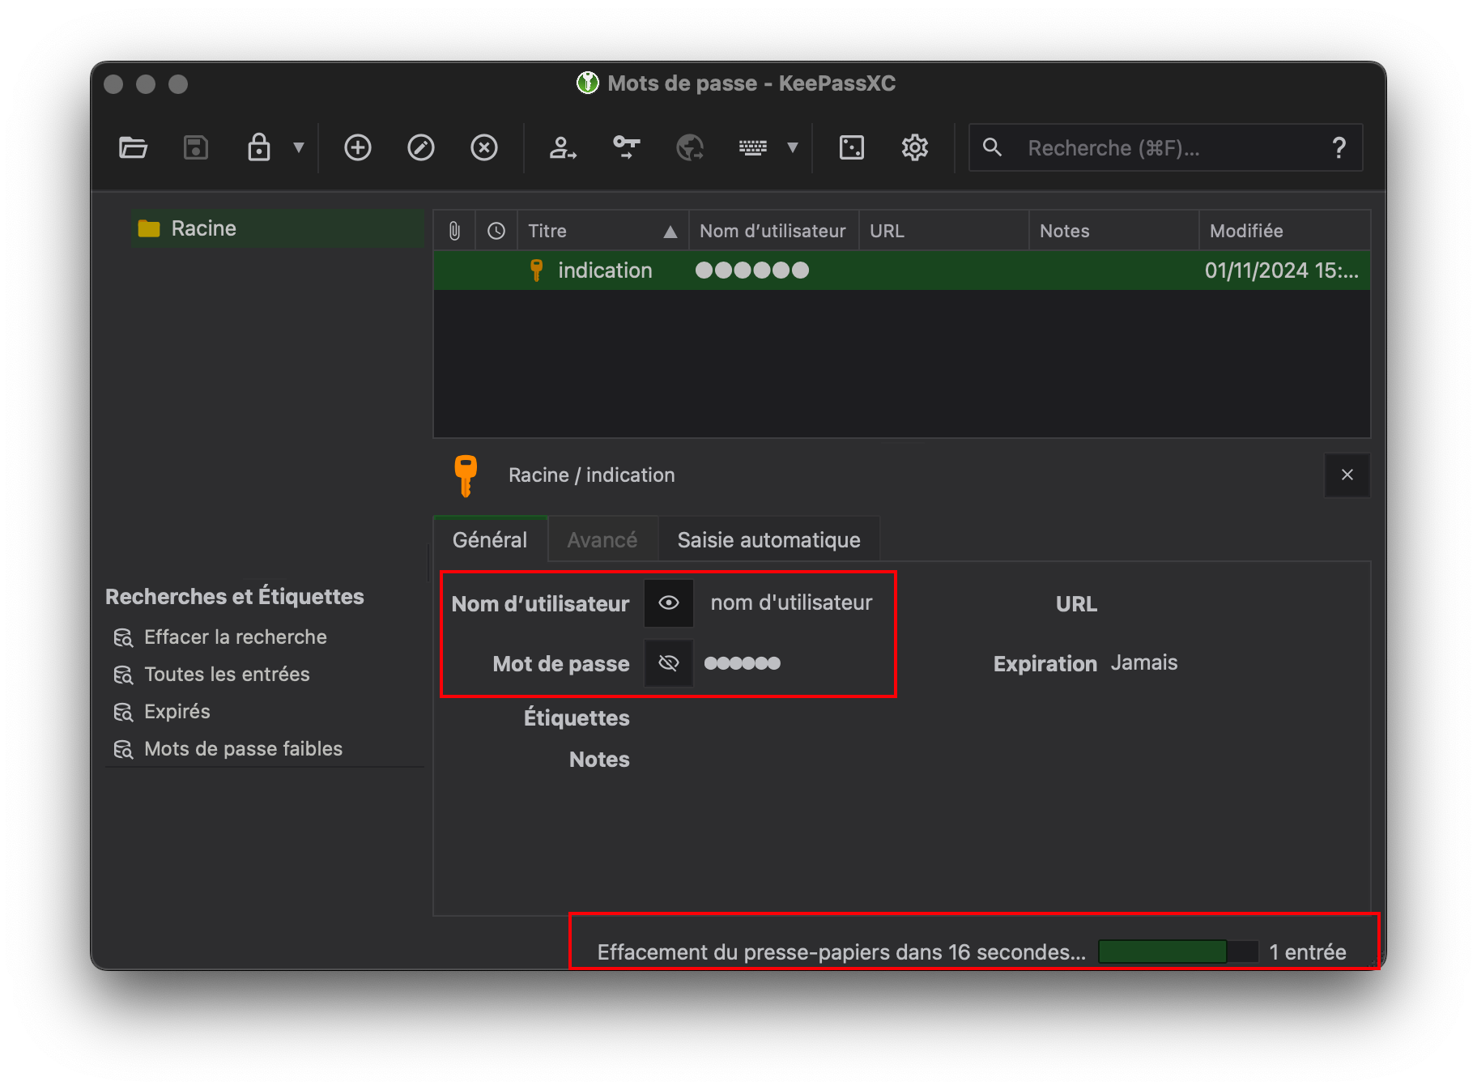Open settings with the gear icon
This screenshot has width=1477, height=1090.
pyautogui.click(x=915, y=148)
